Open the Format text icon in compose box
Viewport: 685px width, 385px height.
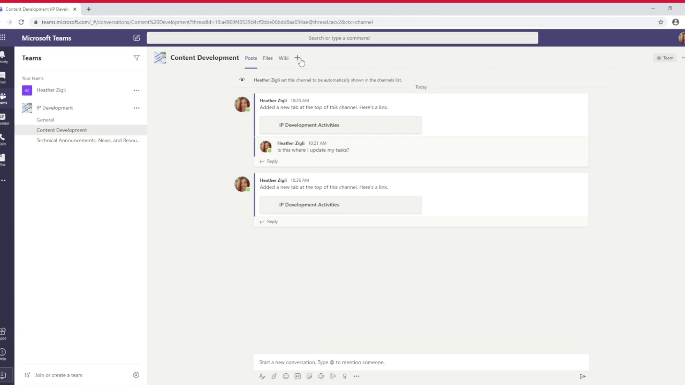coord(262,376)
